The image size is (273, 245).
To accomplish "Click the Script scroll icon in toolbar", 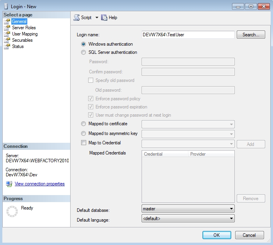I will click(x=76, y=18).
